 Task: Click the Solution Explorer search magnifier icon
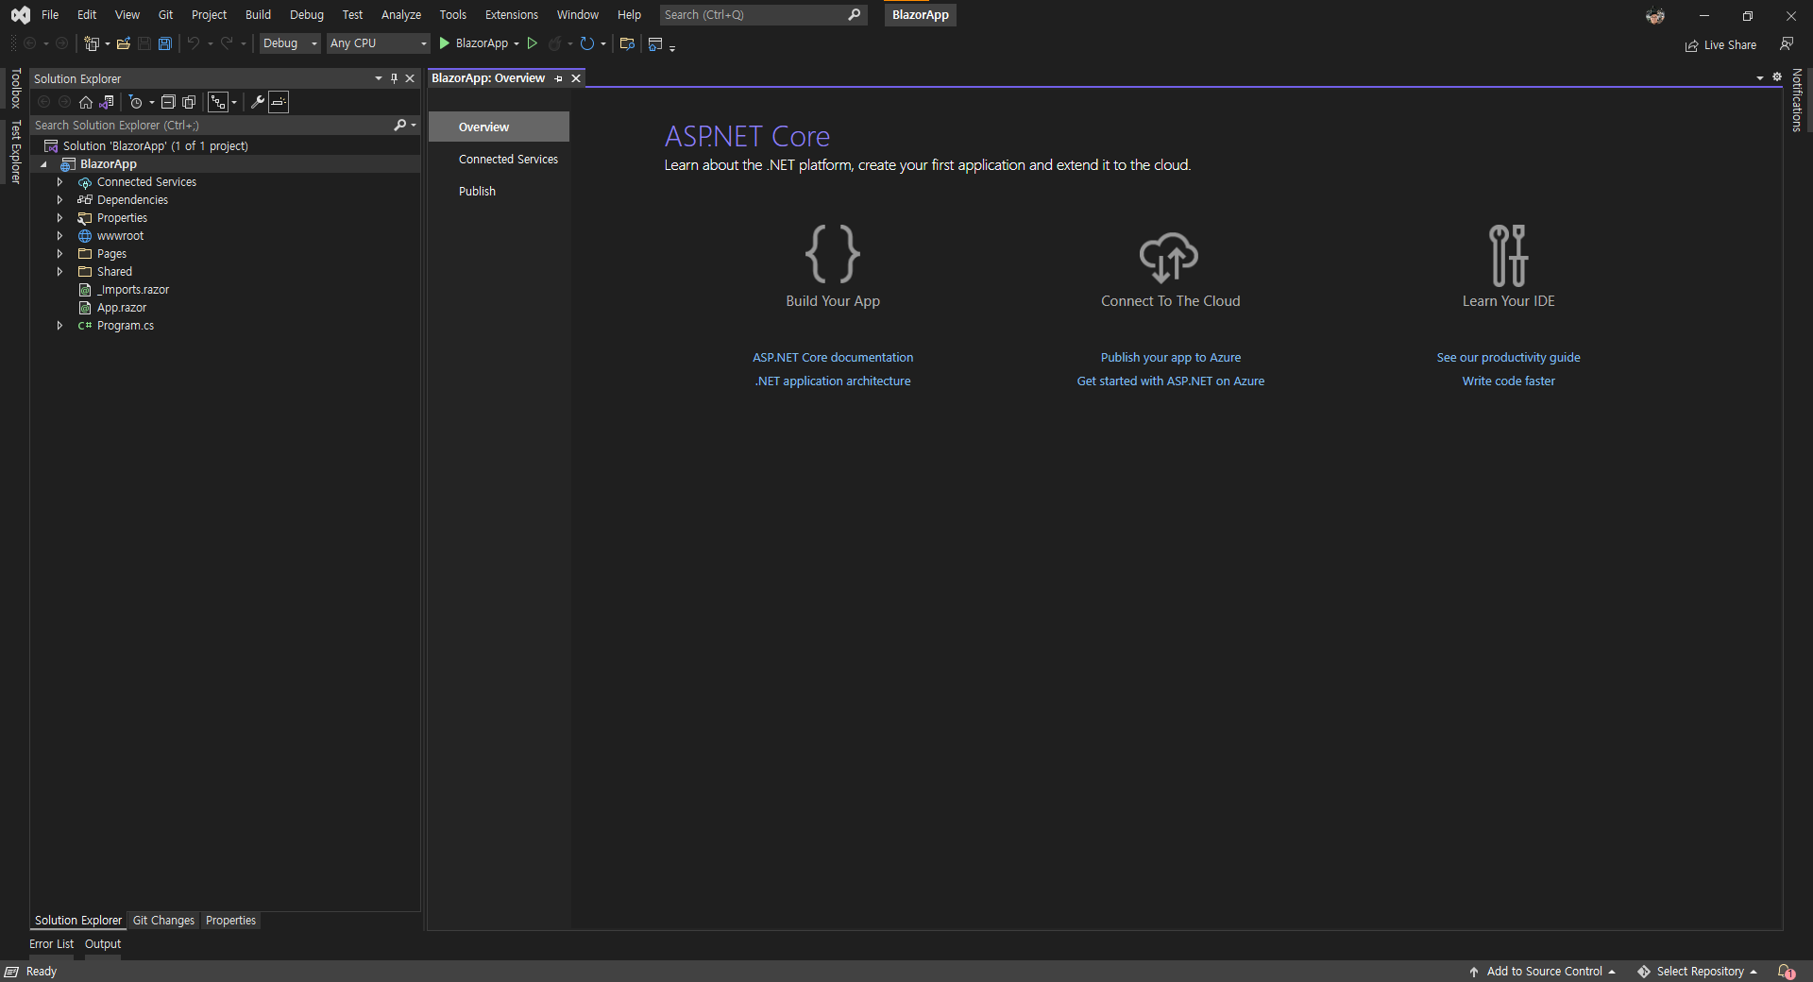coord(400,125)
